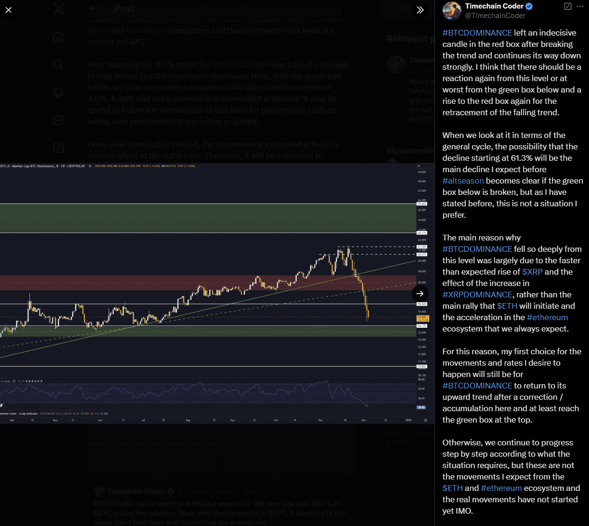Open the $XRP cashtag link

click(x=532, y=272)
